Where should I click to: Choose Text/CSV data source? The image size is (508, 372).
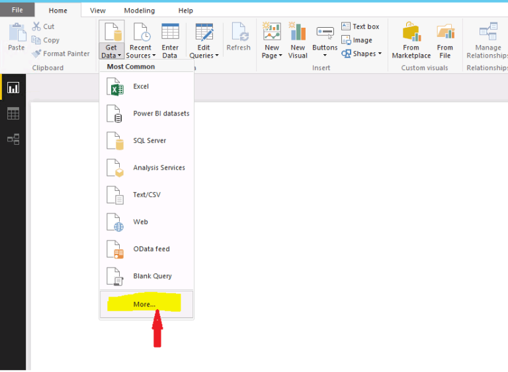click(x=146, y=195)
